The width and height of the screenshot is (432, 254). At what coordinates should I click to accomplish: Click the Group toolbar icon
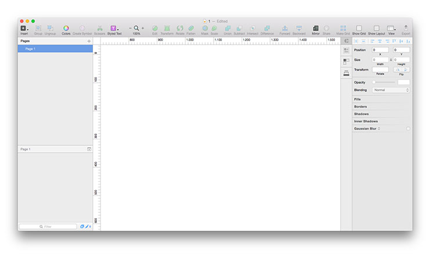pos(38,28)
